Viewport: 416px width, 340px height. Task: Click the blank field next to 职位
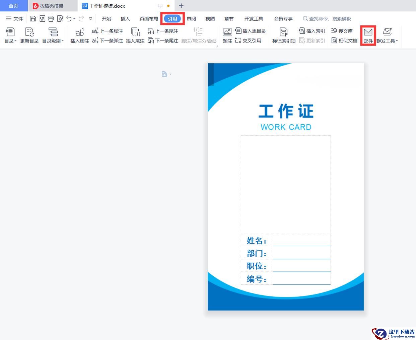pos(302,266)
